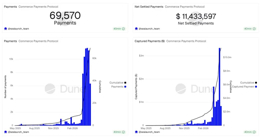Click the $3m axis label in Captured Payments chart

(141, 55)
